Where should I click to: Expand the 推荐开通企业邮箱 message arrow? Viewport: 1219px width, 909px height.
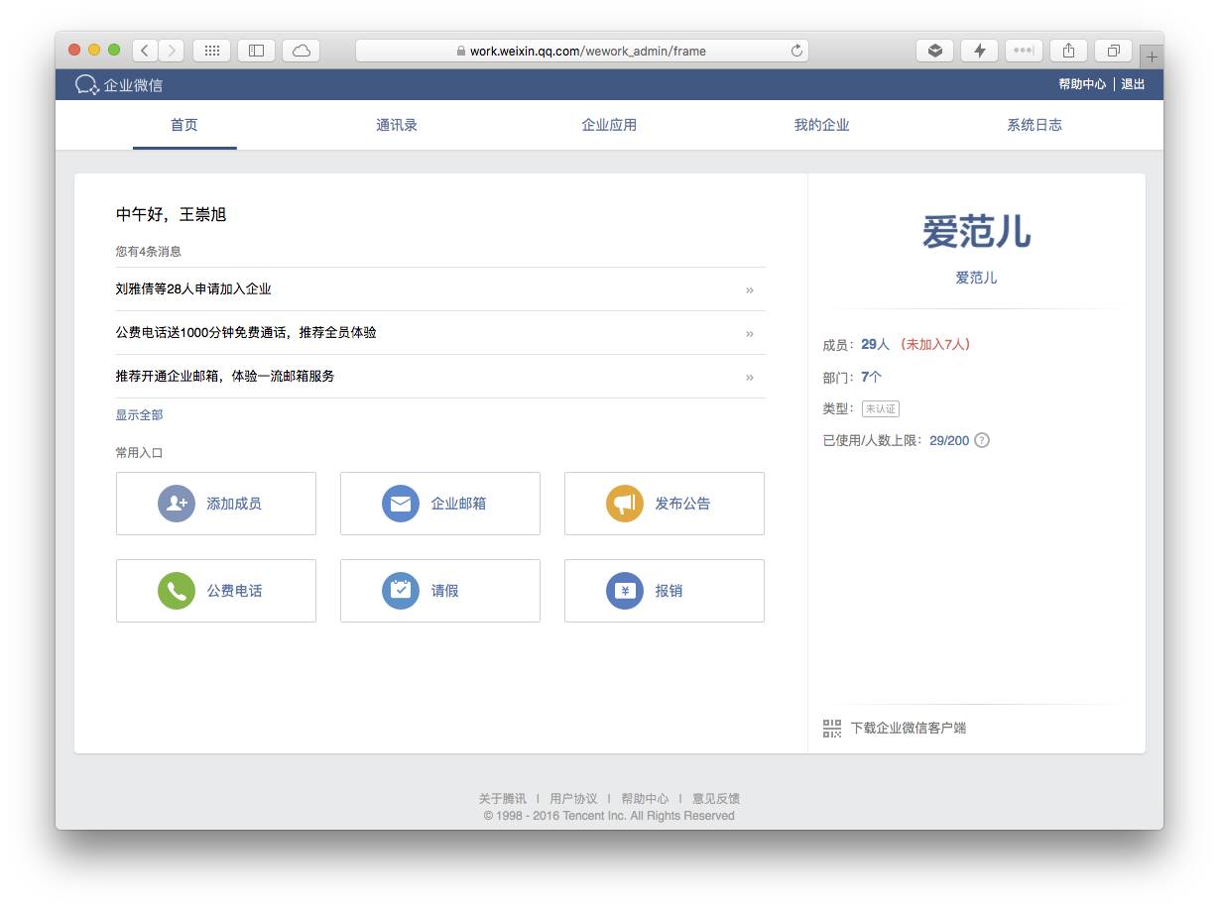750,378
